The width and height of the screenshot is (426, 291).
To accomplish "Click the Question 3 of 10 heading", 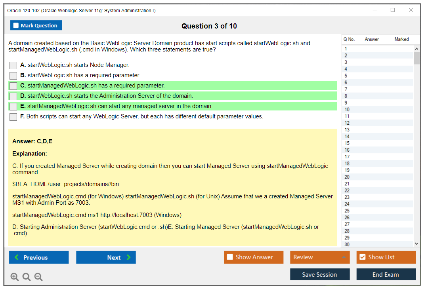I will click(x=209, y=26).
